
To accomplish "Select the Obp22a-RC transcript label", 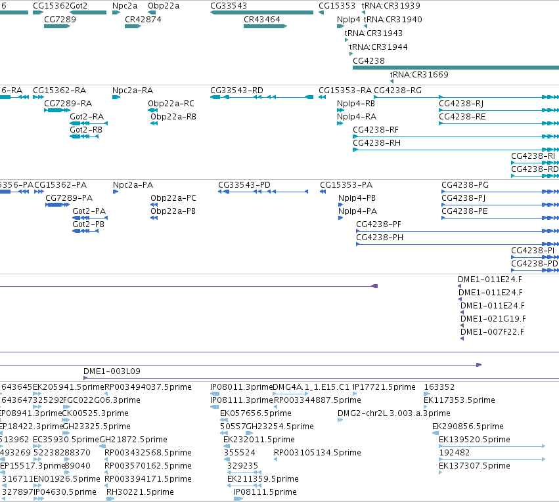I will click(171, 104).
